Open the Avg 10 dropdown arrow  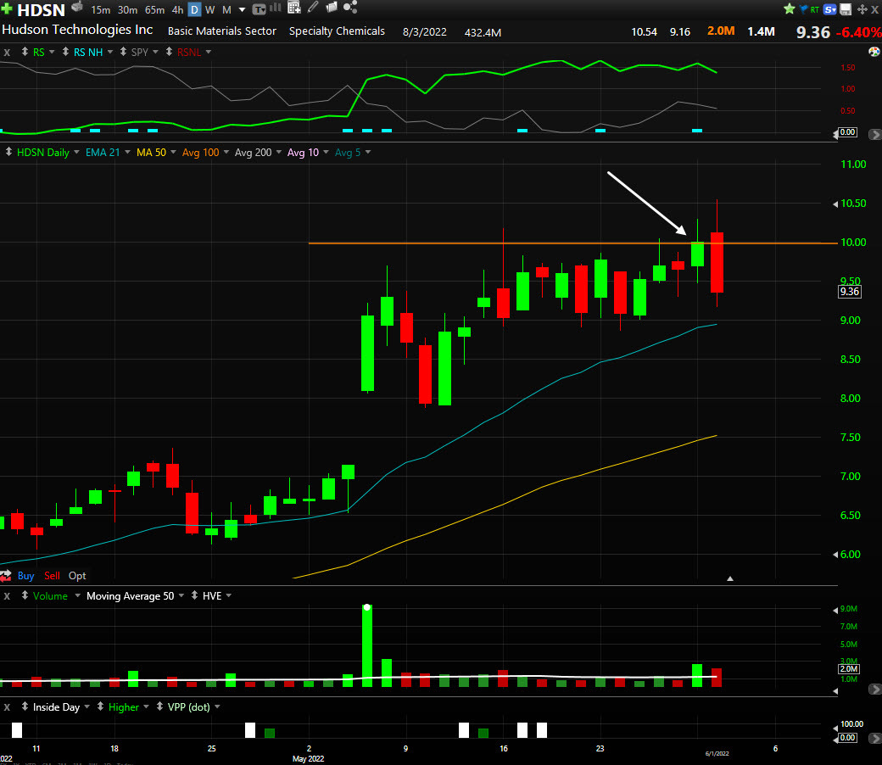click(326, 152)
